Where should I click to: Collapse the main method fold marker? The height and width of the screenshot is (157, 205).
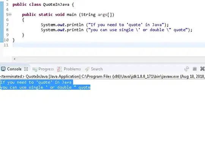coord(10,14)
